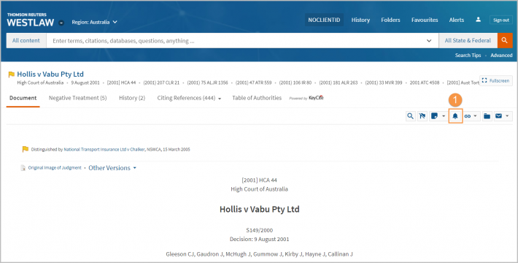The height and width of the screenshot is (263, 518).
Task: Click the NOCLIENTID button
Action: pyautogui.click(x=324, y=20)
